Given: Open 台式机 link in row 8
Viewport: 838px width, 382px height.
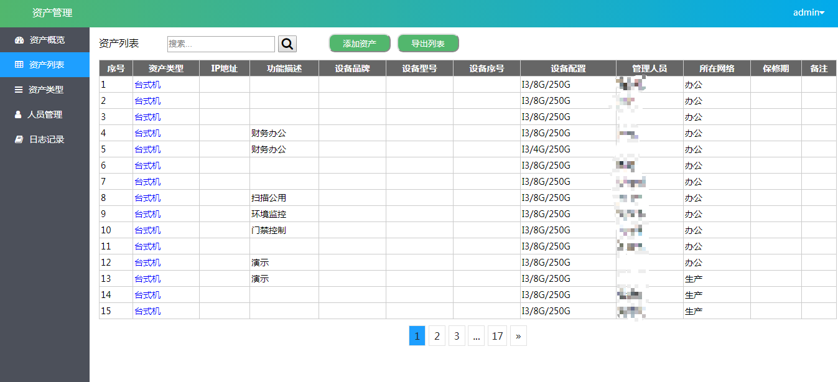Looking at the screenshot, I should point(147,198).
